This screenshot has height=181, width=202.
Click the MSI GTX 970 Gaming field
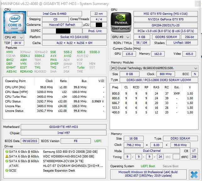click(166, 14)
